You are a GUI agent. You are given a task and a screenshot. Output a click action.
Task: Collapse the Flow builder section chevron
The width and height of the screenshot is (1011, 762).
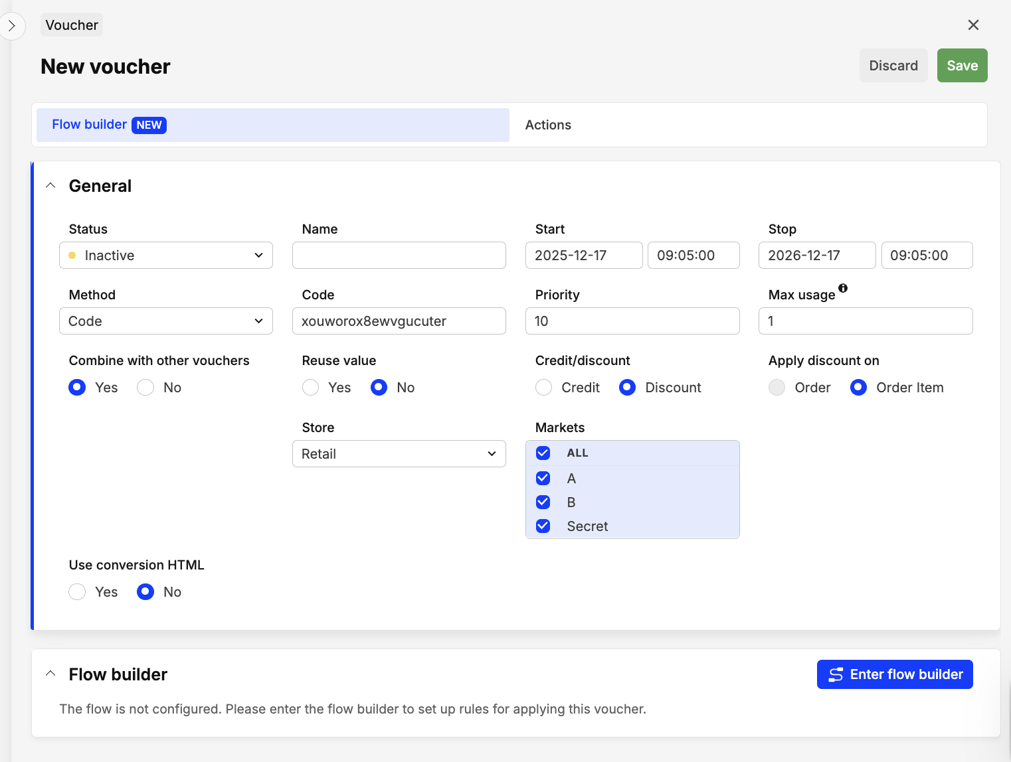[50, 674]
